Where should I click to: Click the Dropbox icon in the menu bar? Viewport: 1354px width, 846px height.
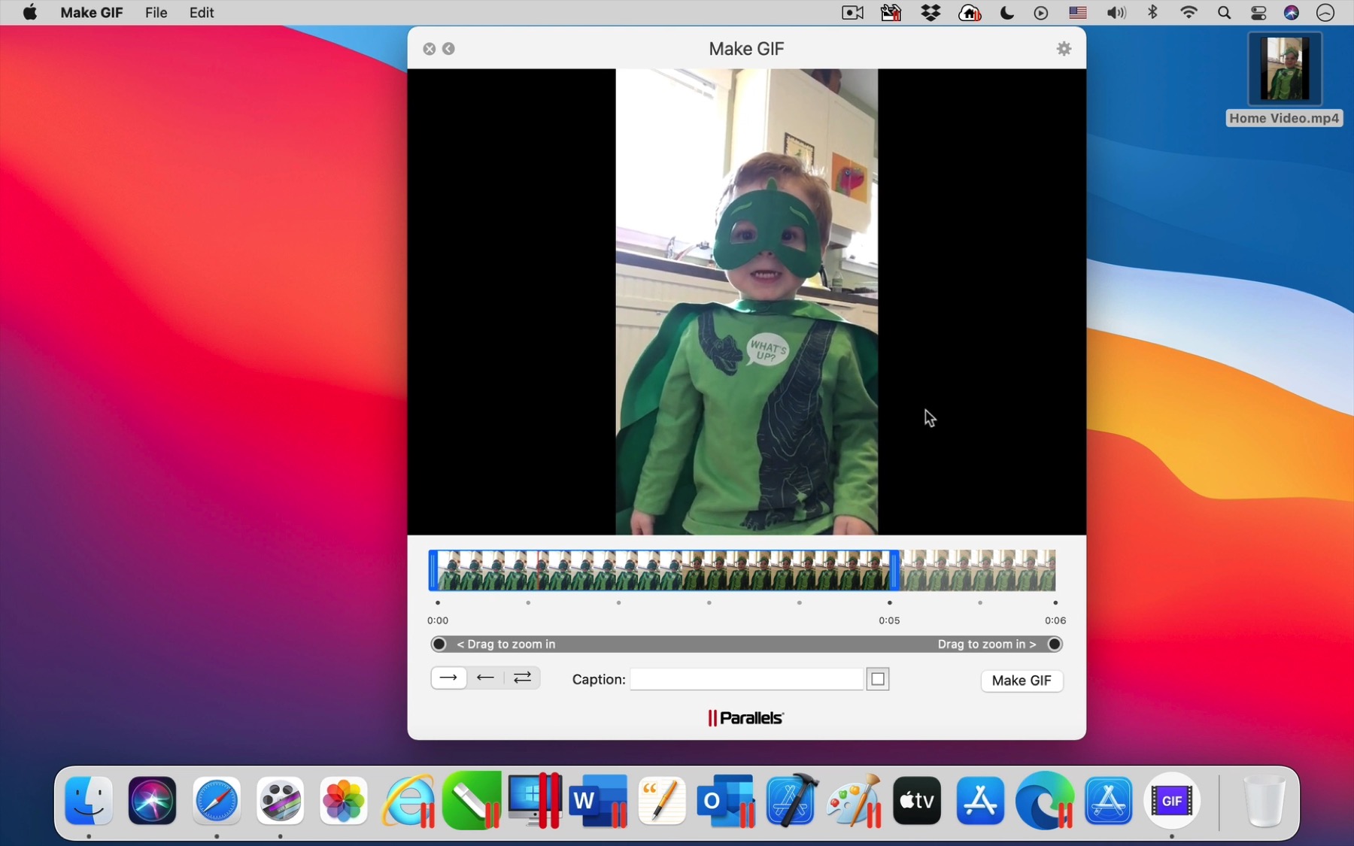coord(930,12)
